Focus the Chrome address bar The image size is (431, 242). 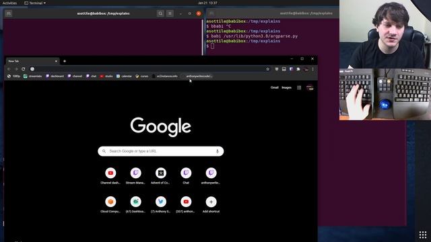[150, 69]
